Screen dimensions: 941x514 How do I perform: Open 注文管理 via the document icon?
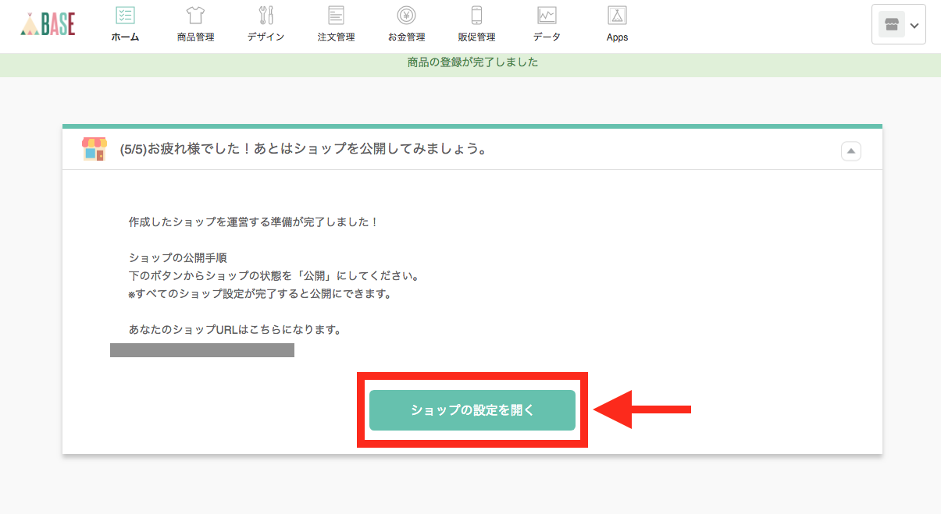pos(336,15)
